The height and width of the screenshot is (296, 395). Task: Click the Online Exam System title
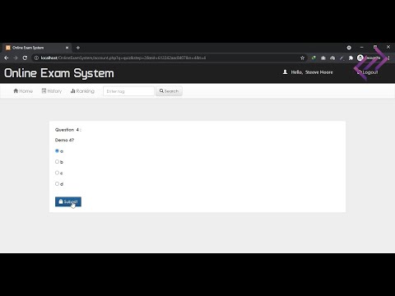click(x=59, y=73)
